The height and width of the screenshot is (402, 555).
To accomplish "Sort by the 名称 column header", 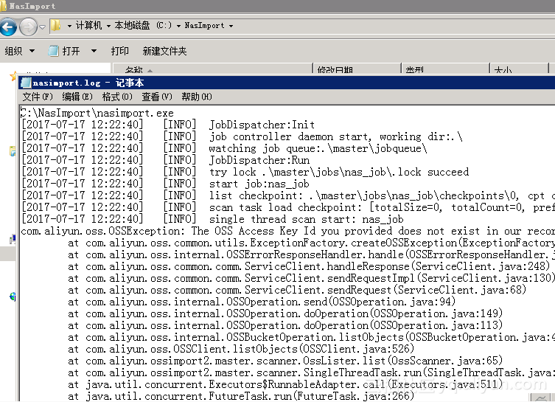I will pyautogui.click(x=212, y=69).
